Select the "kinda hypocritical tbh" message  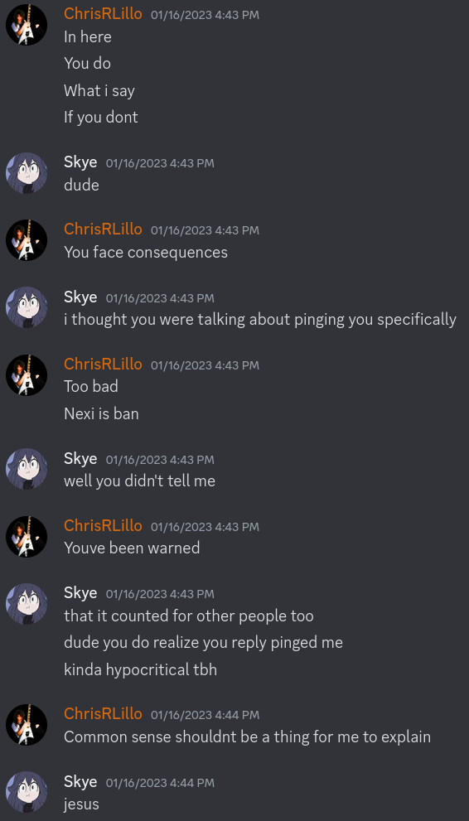coord(140,669)
